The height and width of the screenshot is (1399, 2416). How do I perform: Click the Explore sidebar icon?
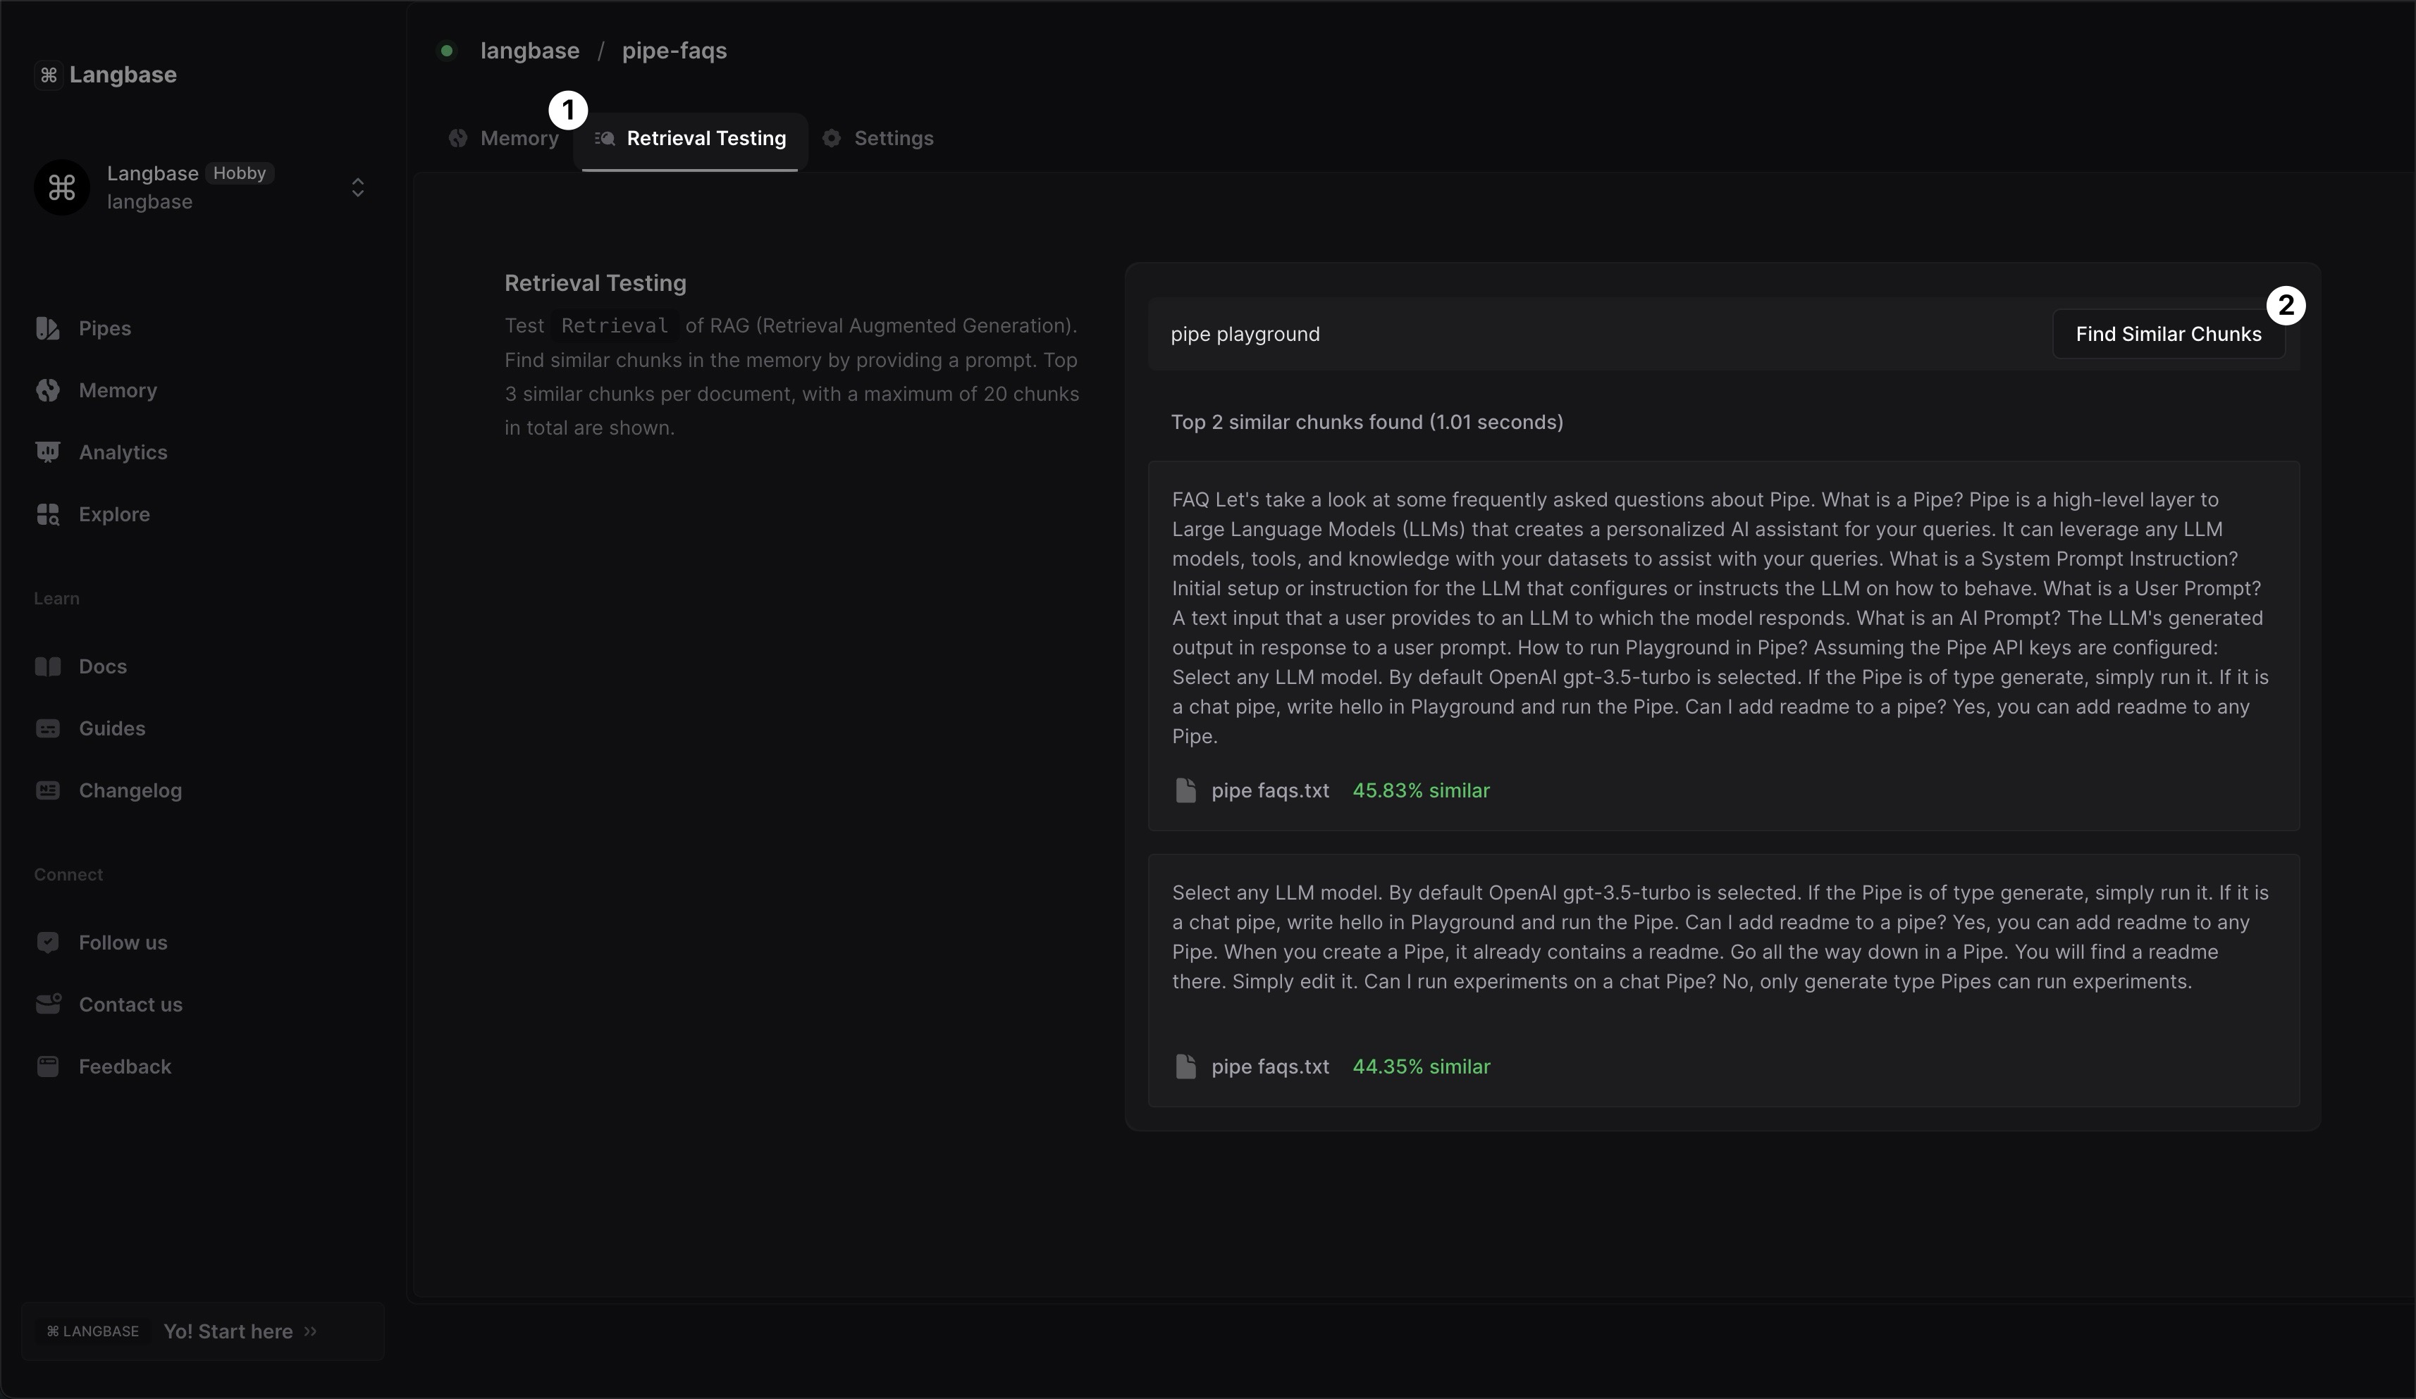[47, 514]
